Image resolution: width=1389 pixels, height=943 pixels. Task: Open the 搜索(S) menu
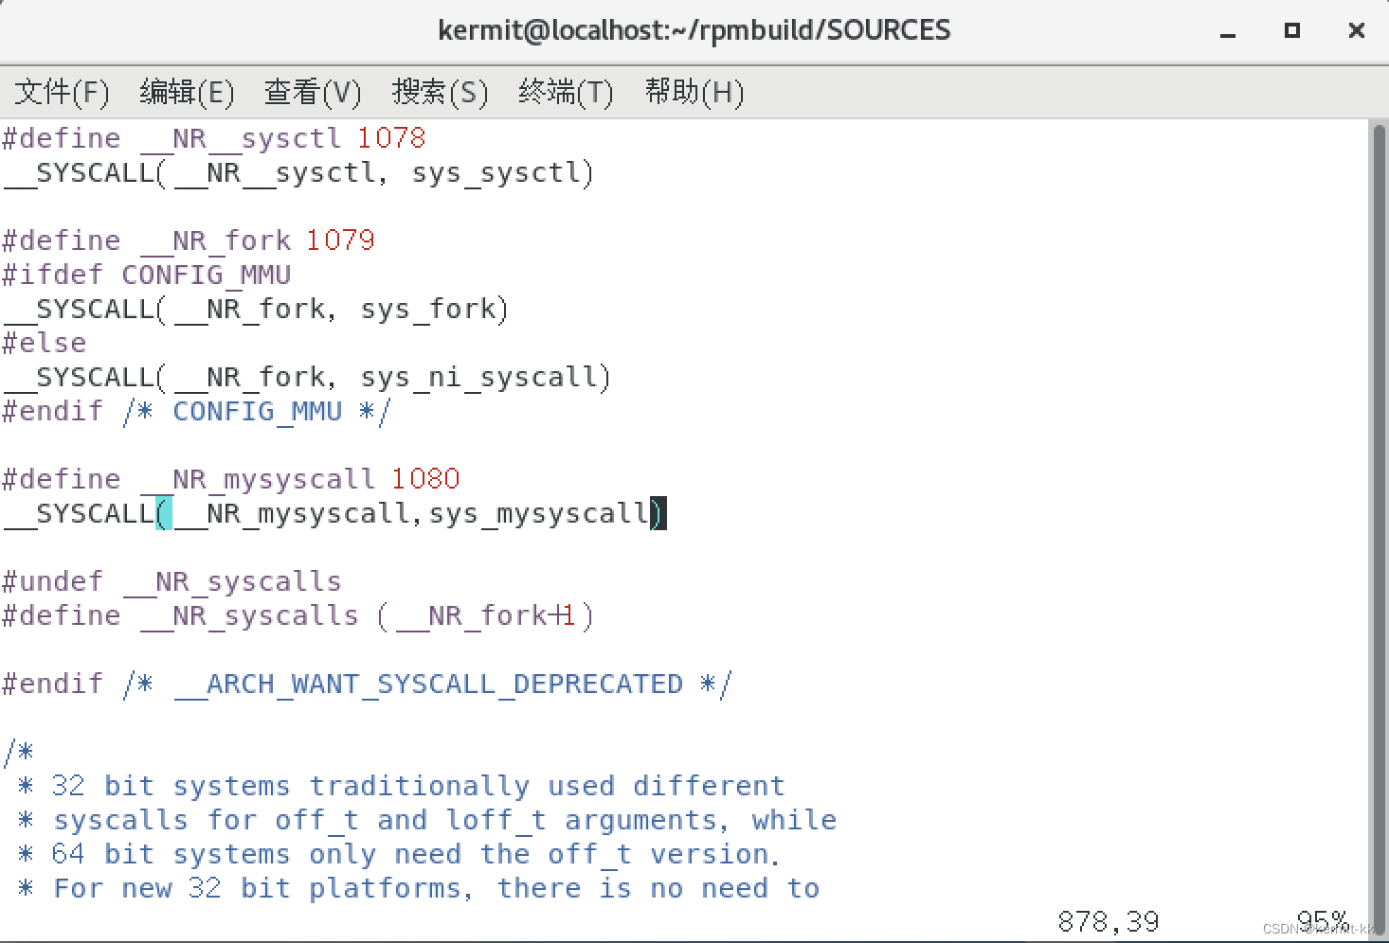pyautogui.click(x=440, y=92)
